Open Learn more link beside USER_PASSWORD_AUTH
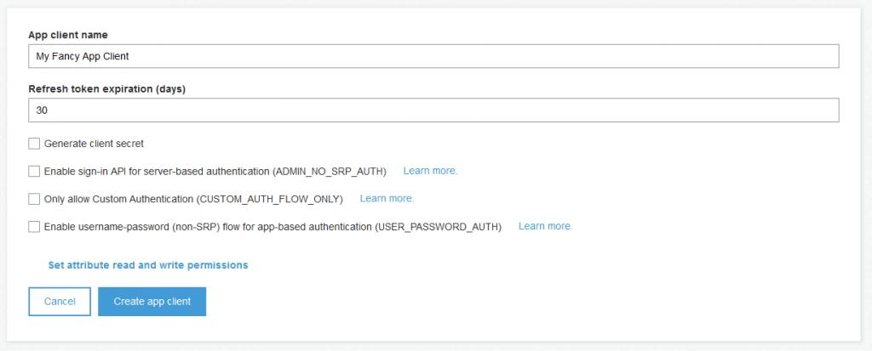Image resolution: width=872 pixels, height=351 pixels. (x=545, y=227)
